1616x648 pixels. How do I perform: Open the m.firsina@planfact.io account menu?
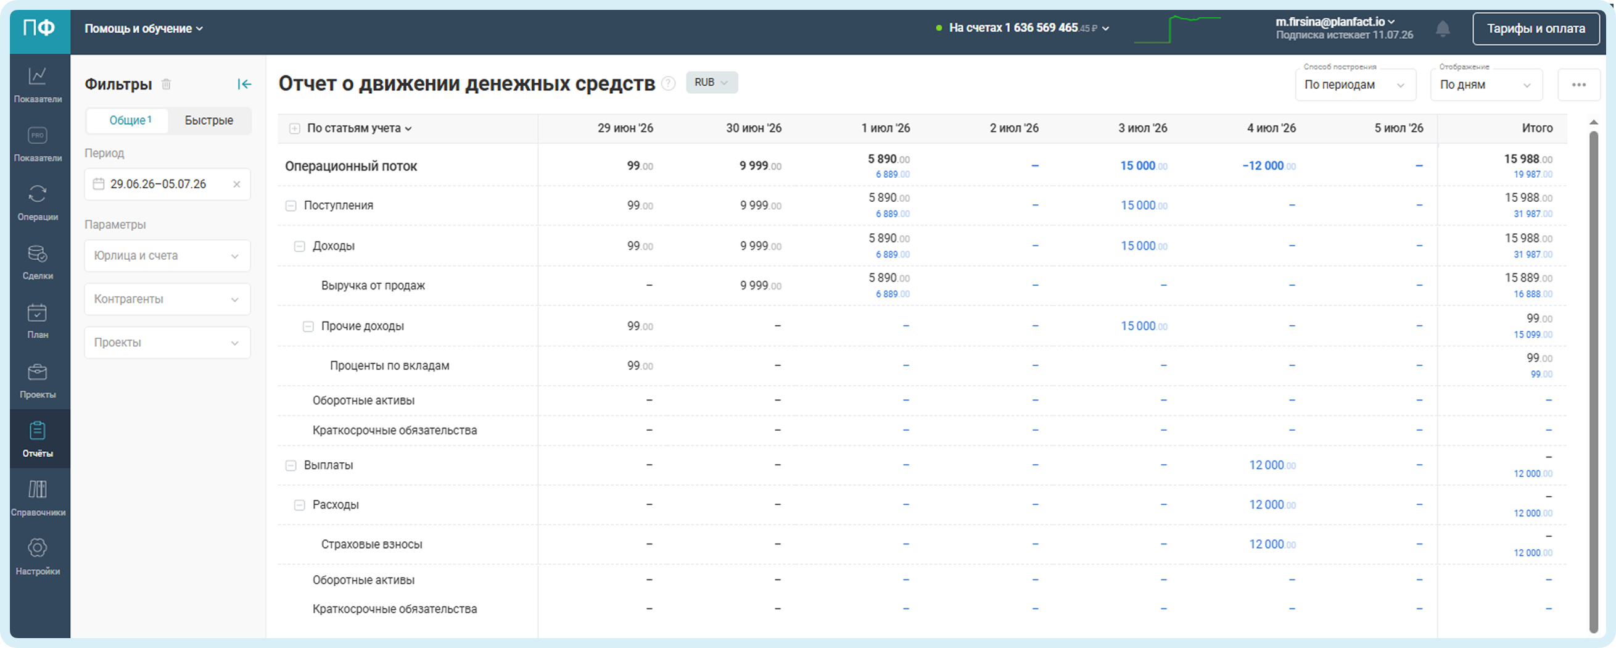pyautogui.click(x=1335, y=22)
